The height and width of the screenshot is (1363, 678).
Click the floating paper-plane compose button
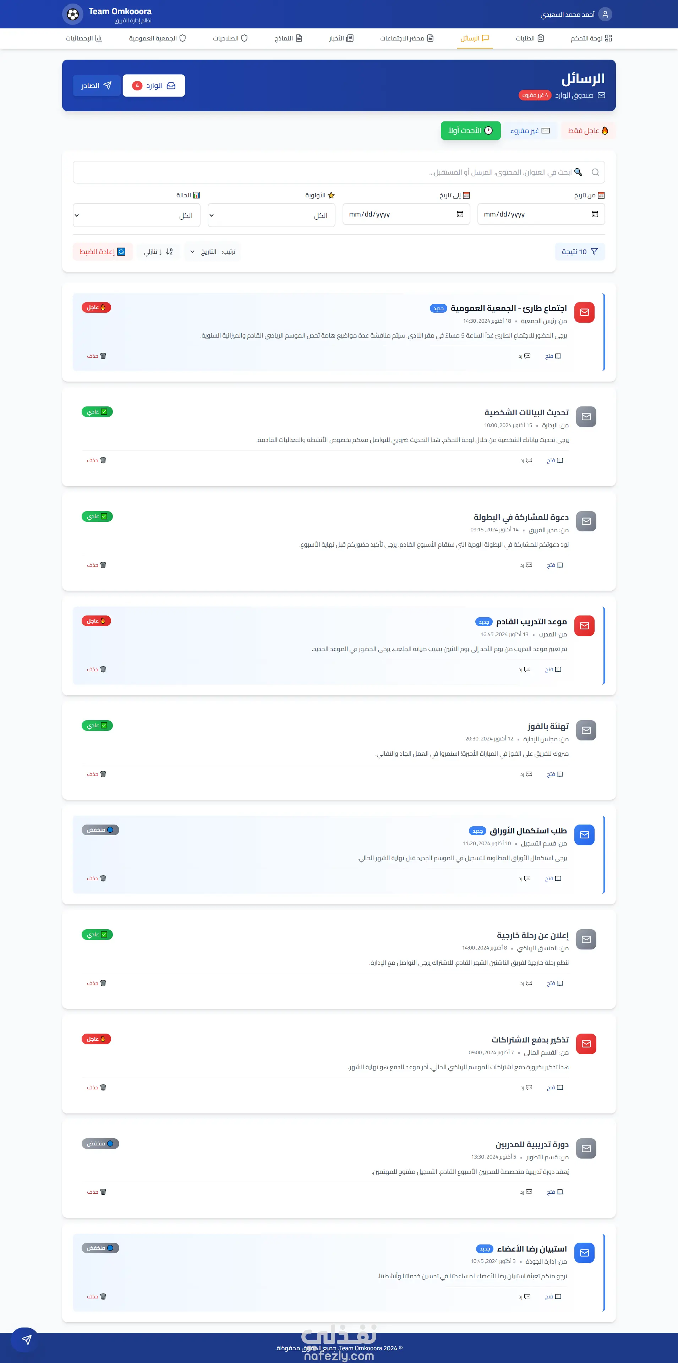coord(26,1340)
